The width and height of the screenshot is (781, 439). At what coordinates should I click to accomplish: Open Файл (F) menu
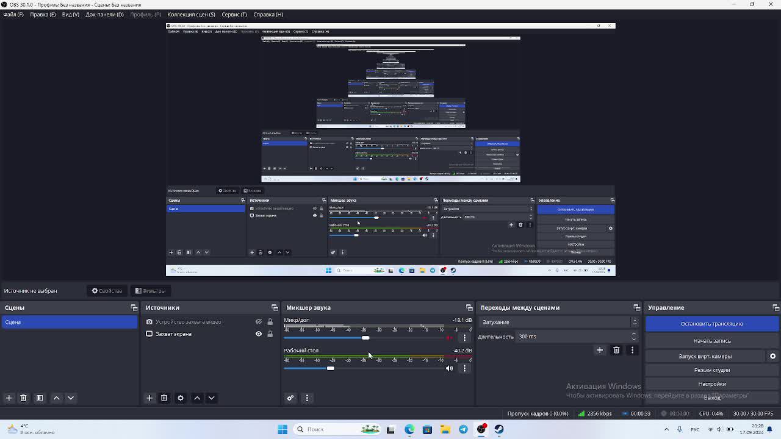13,14
